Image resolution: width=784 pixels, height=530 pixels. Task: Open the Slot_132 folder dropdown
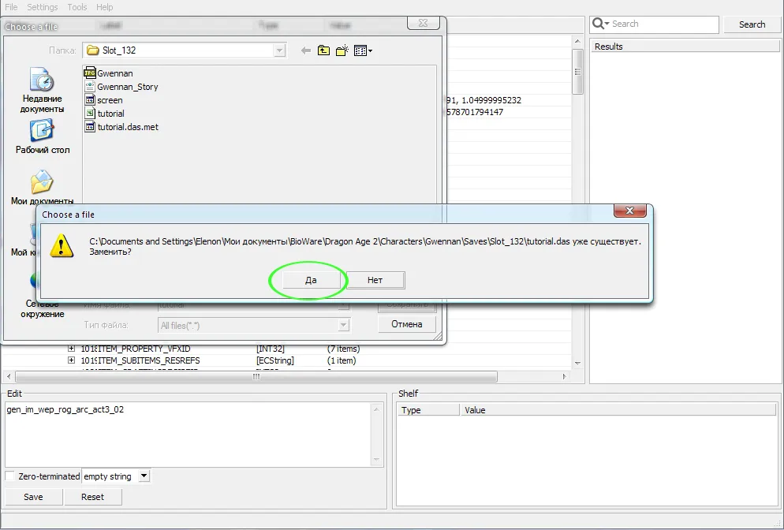(x=279, y=50)
